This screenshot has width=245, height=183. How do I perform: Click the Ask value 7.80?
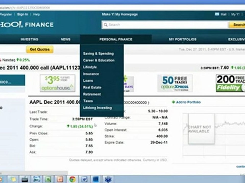(89, 152)
